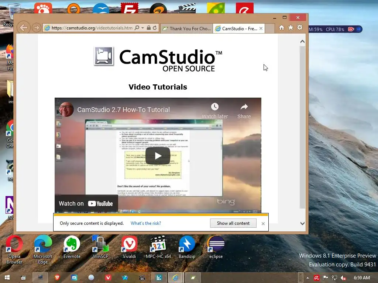Show hidden tray icons arrow
This screenshot has height=283, width=378.
click(307, 278)
